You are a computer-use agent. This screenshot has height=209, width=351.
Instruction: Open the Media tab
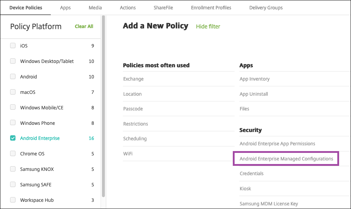95,8
